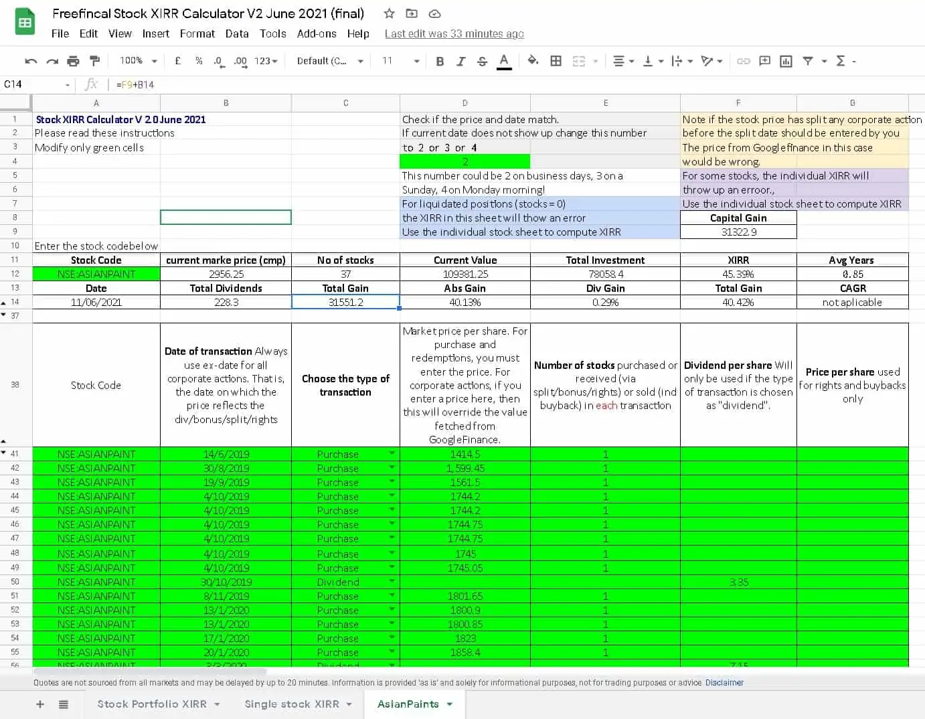Viewport: 925px width, 719px height.
Task: Open the all sheets list
Action: click(64, 704)
